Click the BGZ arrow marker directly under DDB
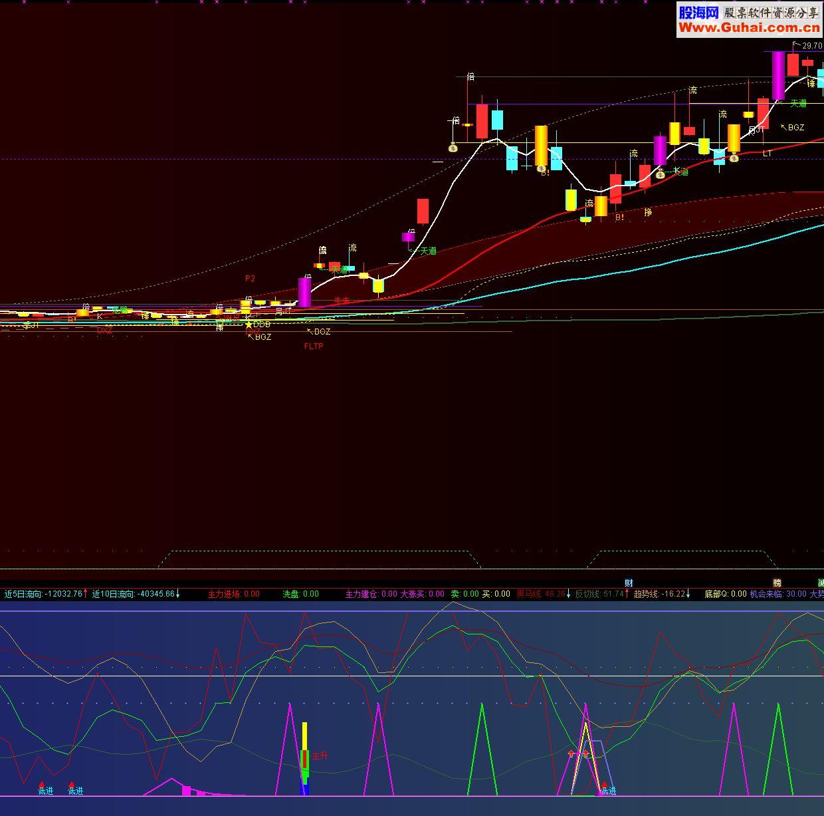This screenshot has width=824, height=816. tap(259, 337)
